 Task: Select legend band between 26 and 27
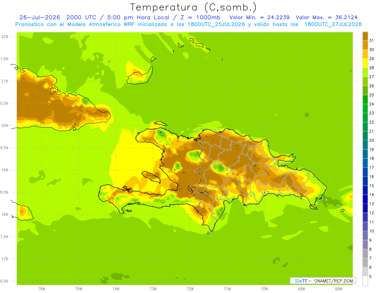[x=365, y=81]
